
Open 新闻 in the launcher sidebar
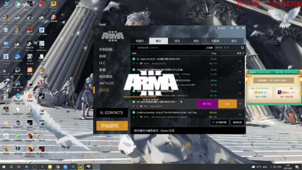[x=102, y=56]
